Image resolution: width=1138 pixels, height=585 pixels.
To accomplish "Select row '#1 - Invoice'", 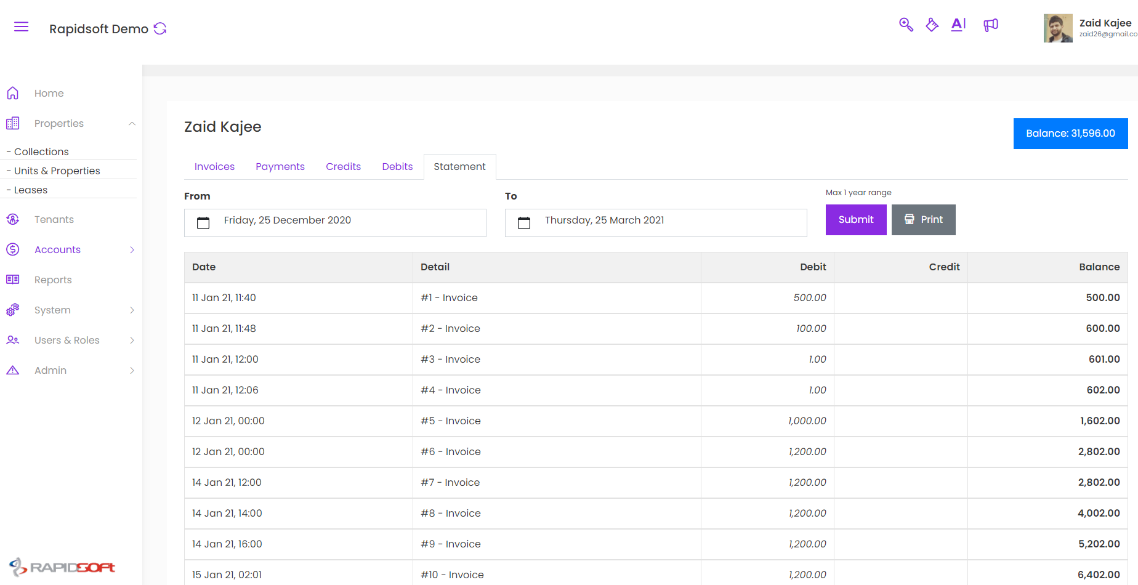I will (x=656, y=298).
